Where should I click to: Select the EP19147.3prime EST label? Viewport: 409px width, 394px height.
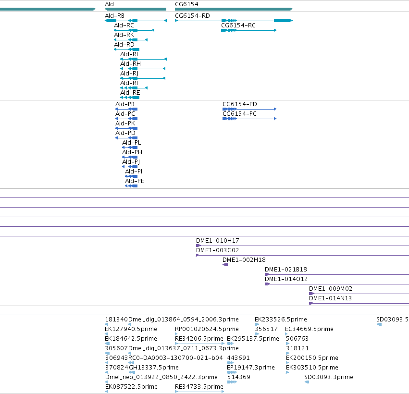[x=251, y=368]
